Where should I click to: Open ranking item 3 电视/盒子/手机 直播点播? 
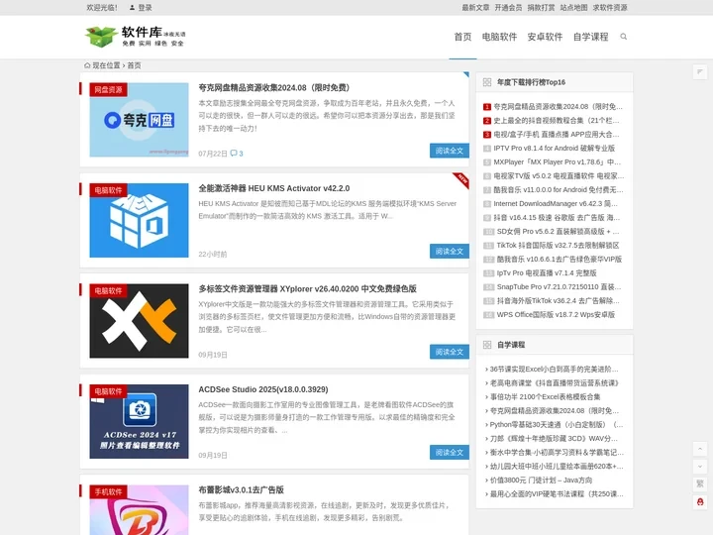coord(557,134)
